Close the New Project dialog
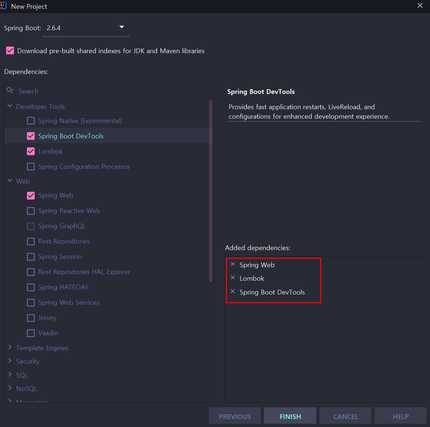This screenshot has height=427, width=430. pyautogui.click(x=420, y=5)
